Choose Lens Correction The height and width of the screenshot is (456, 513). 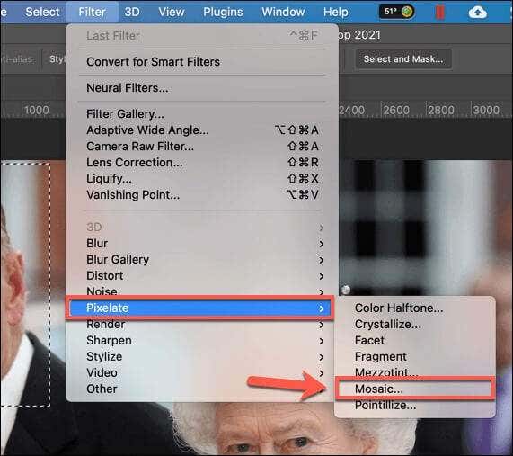[202, 163]
